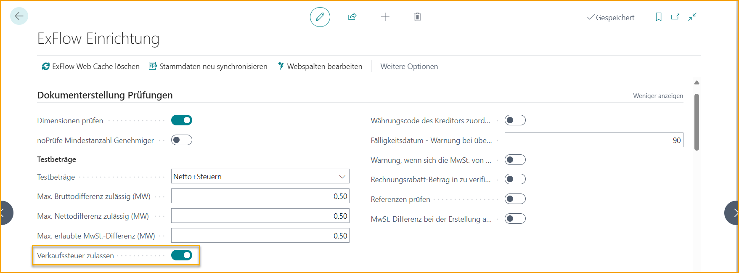This screenshot has height=273, width=739.
Task: Enable Referenzen prüfen switch
Action: tap(515, 199)
